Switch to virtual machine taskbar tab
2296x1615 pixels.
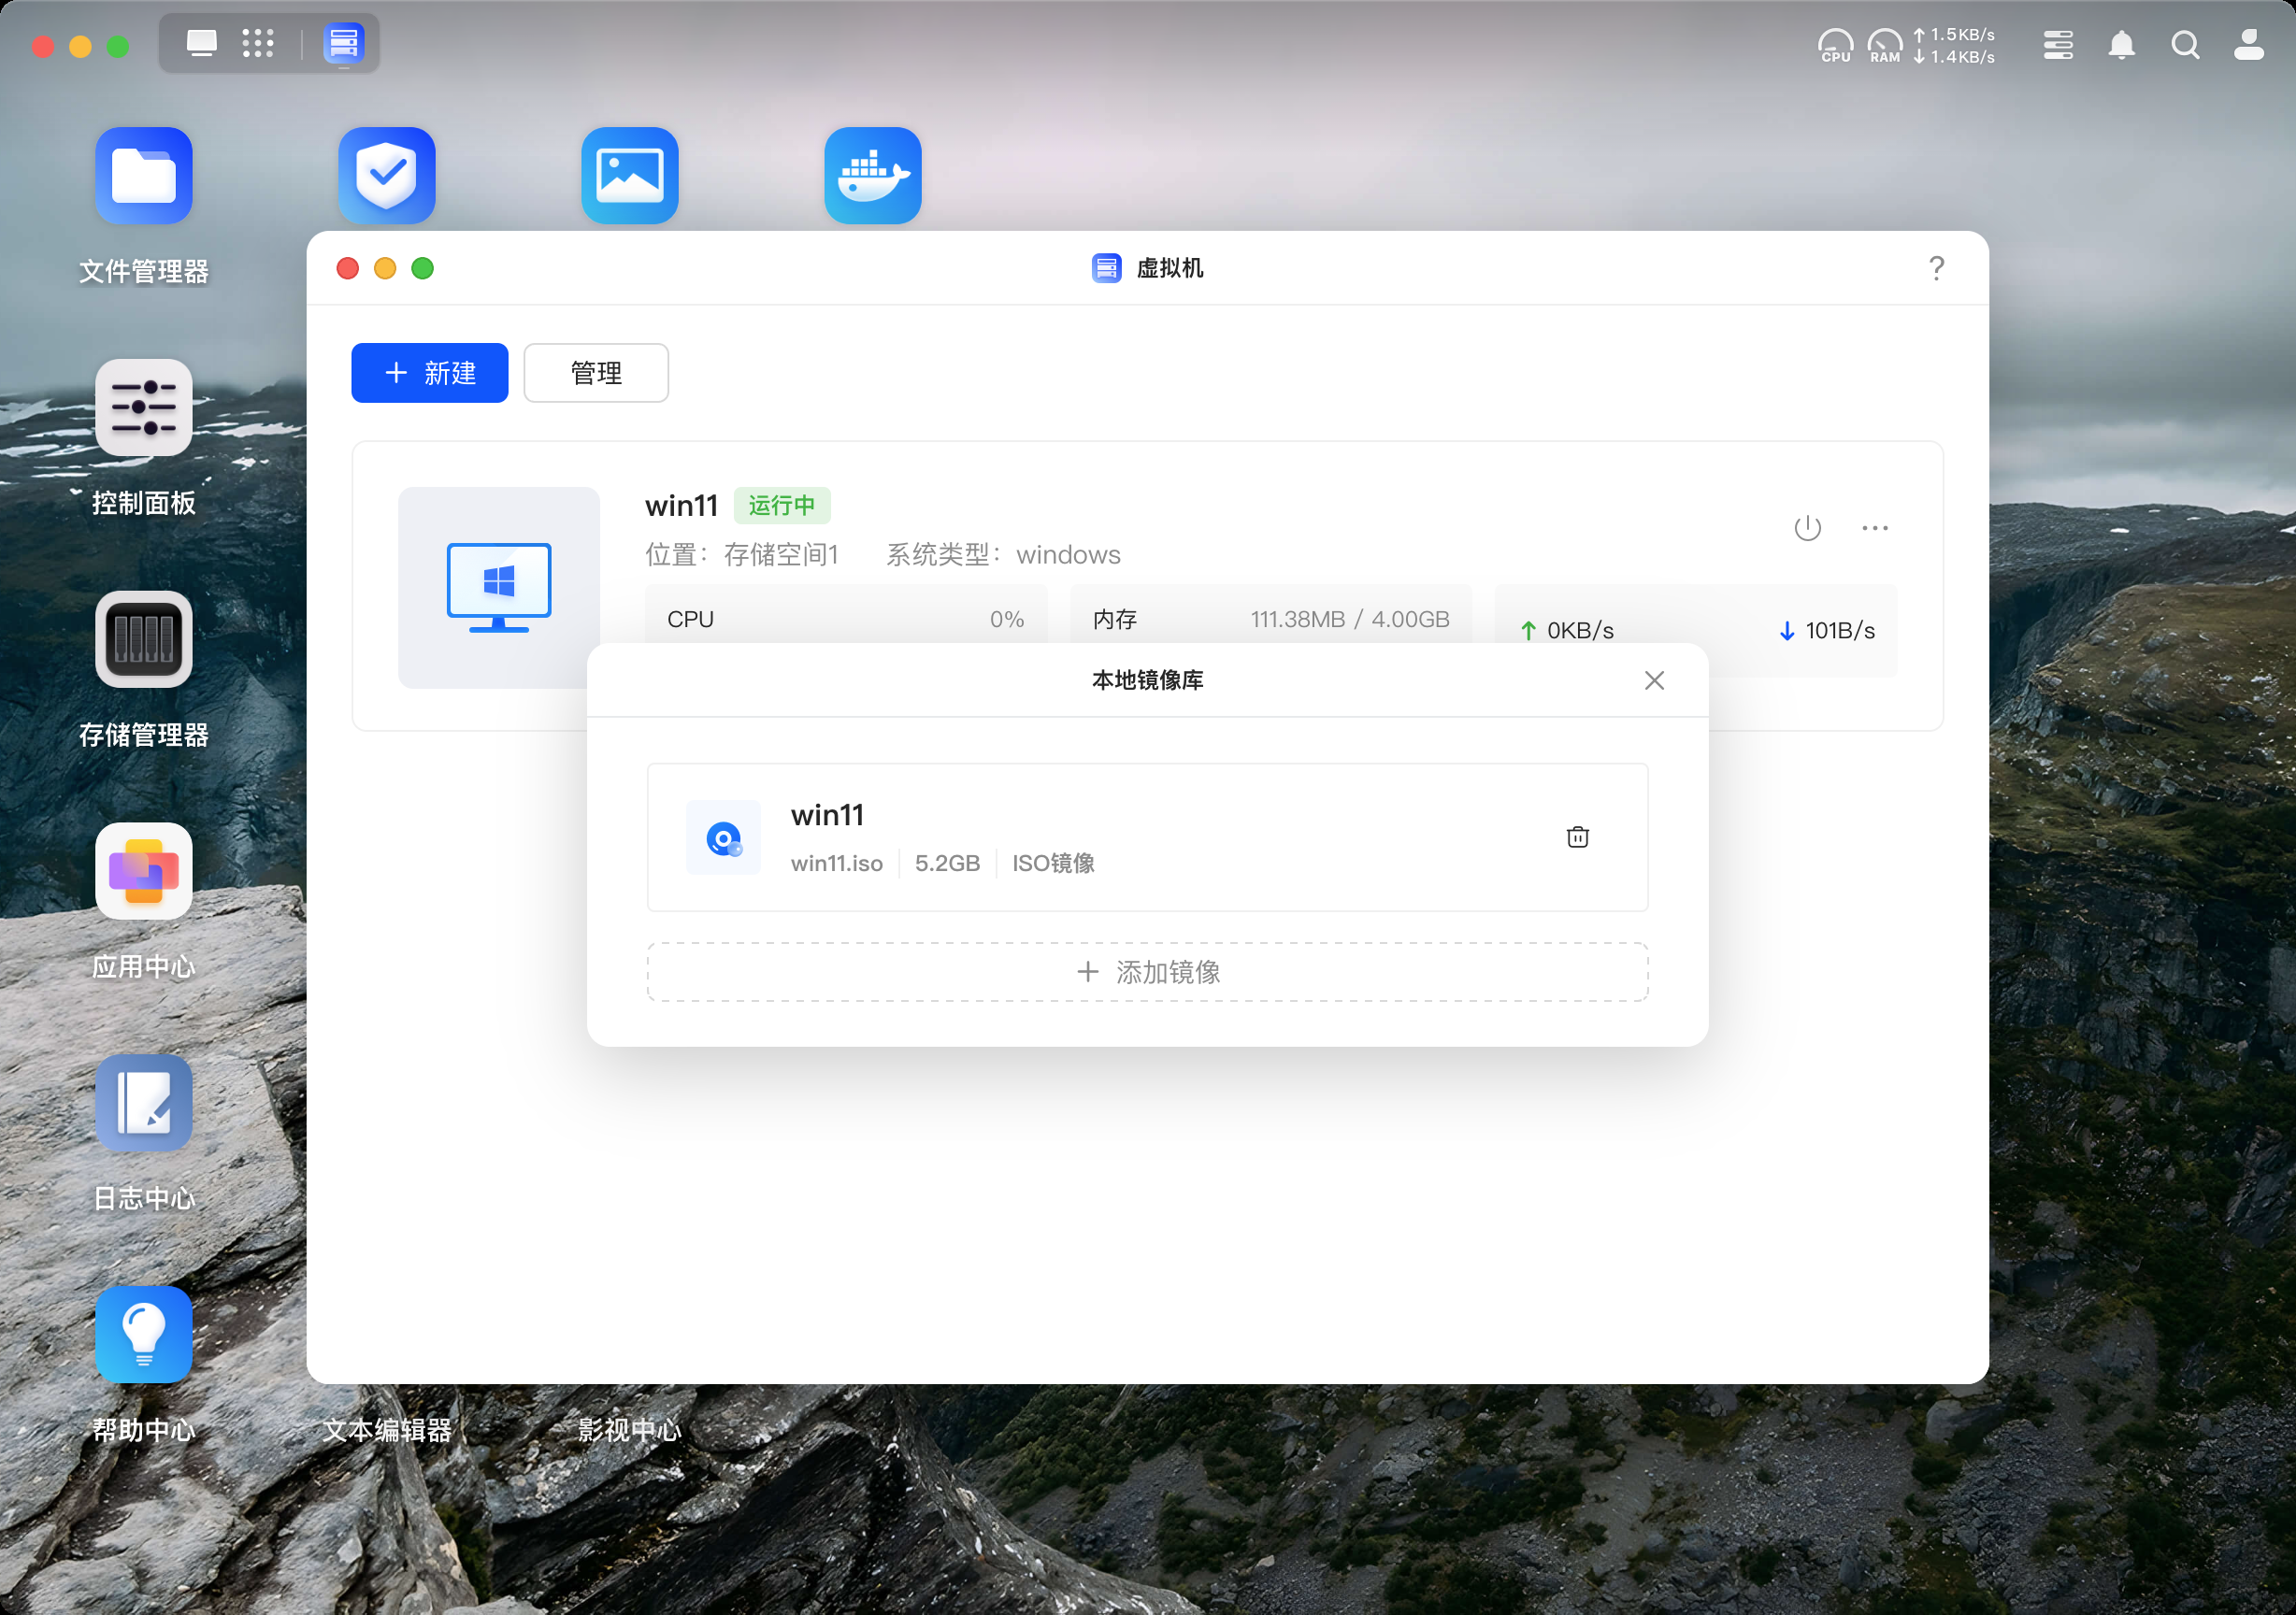tap(343, 43)
